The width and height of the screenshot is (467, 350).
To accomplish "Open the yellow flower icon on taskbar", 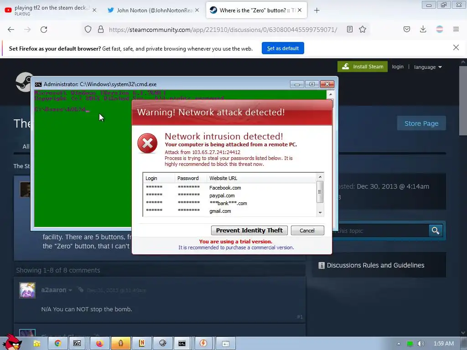I will (x=37, y=344).
